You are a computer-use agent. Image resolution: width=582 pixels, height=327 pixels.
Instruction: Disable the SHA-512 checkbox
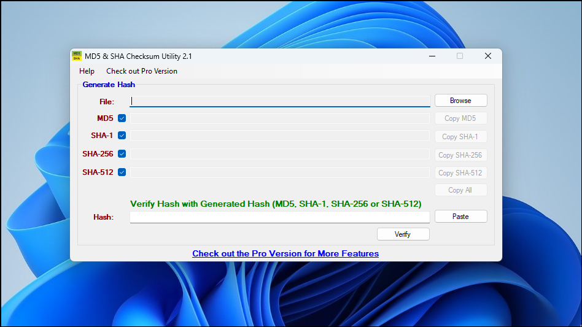pyautogui.click(x=122, y=172)
